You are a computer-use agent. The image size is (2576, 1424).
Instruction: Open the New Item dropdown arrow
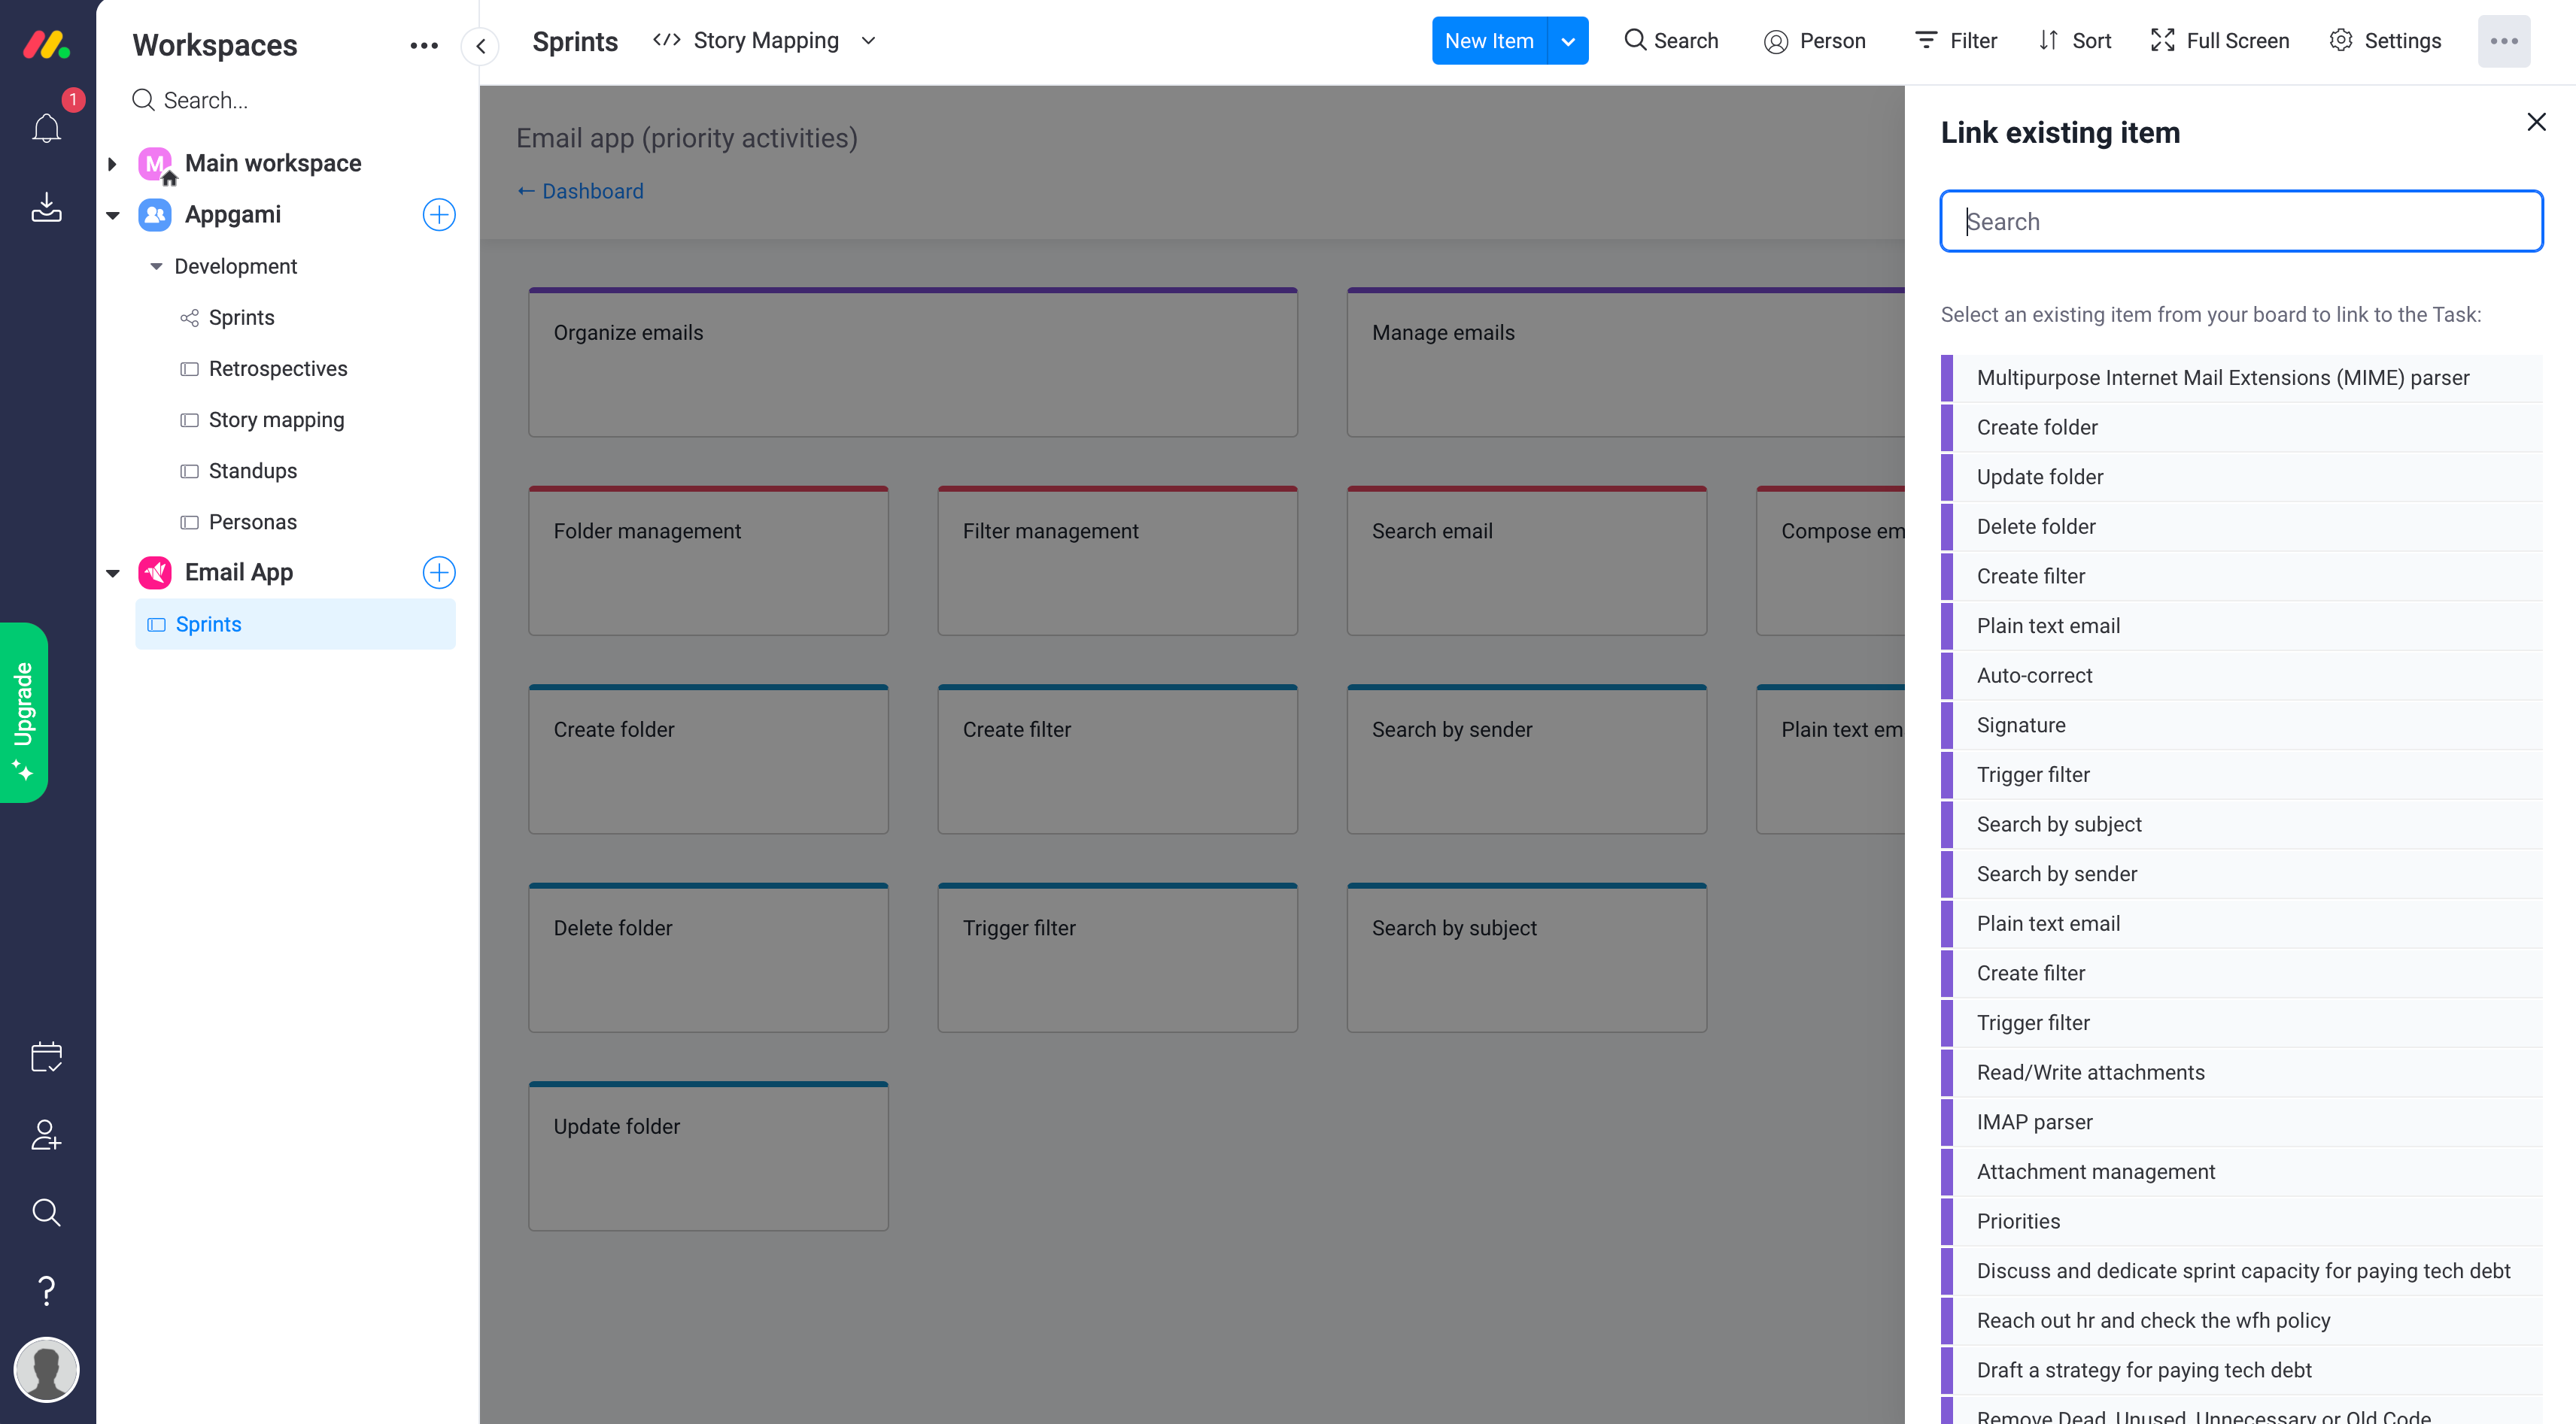coord(1567,41)
